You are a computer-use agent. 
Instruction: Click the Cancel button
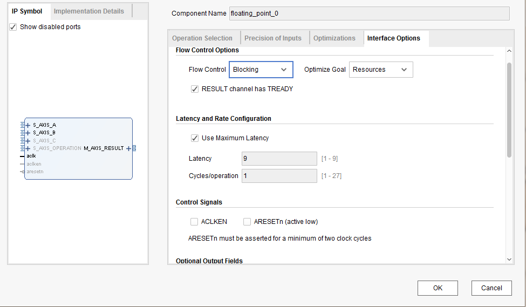[x=491, y=288]
